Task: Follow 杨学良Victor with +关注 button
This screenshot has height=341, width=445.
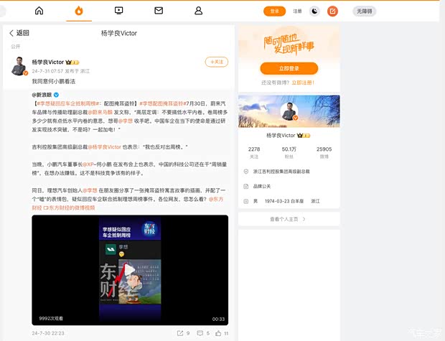Action: [x=217, y=62]
